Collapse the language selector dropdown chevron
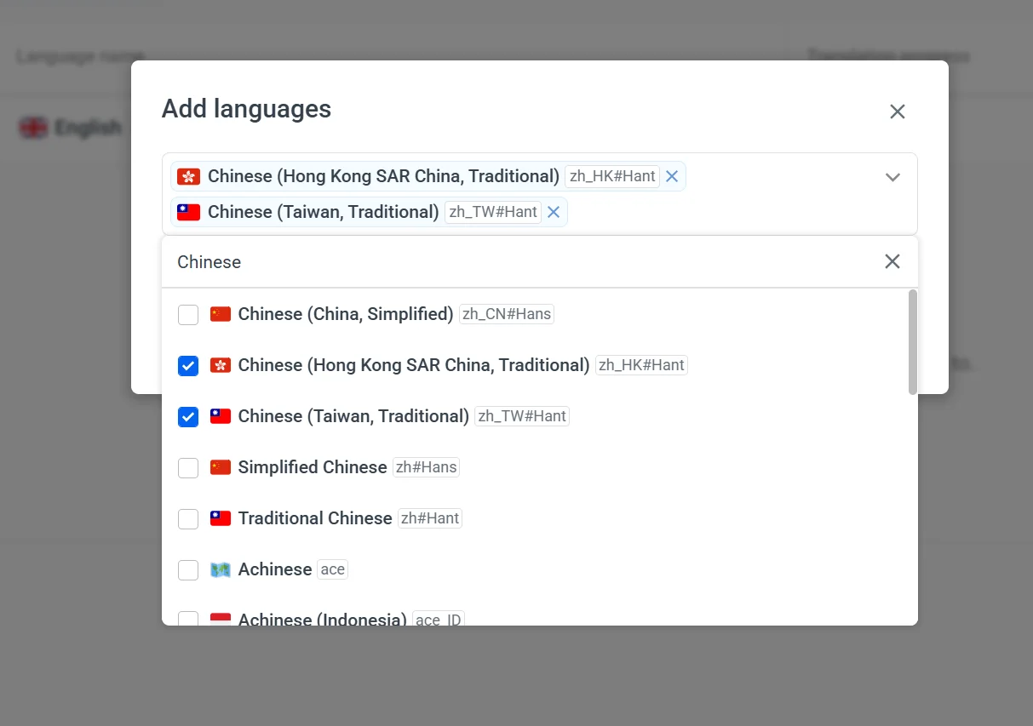The height and width of the screenshot is (726, 1033). click(892, 177)
